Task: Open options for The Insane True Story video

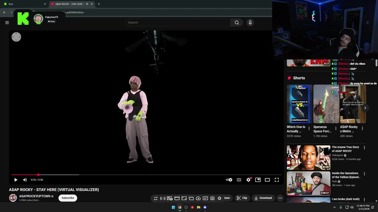Action: [x=364, y=148]
